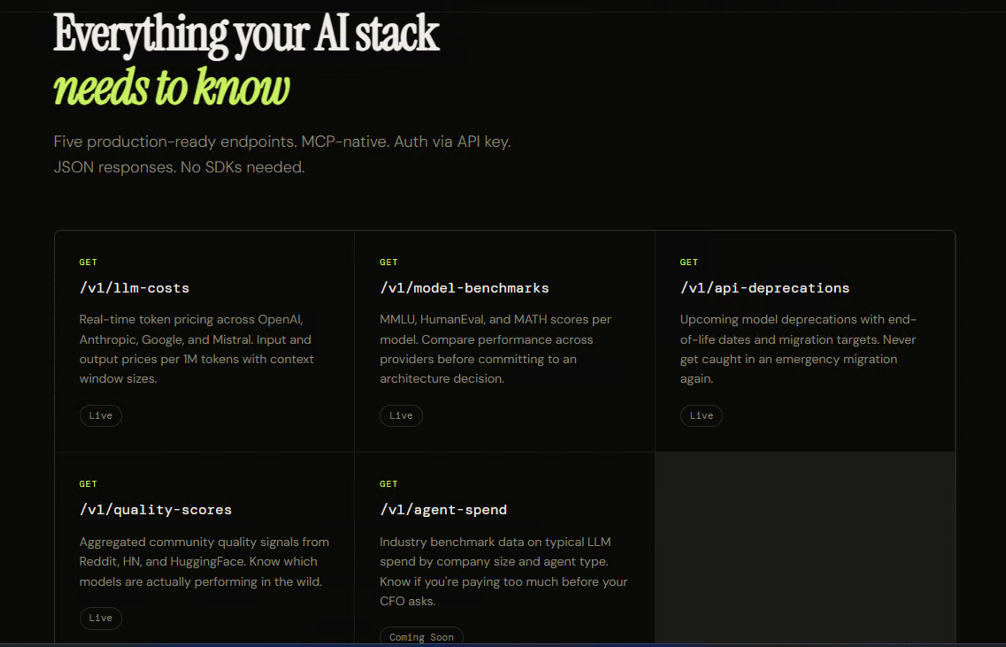Click the GET label above llm-costs
Viewport: 1006px width, 647px height.
(x=88, y=262)
